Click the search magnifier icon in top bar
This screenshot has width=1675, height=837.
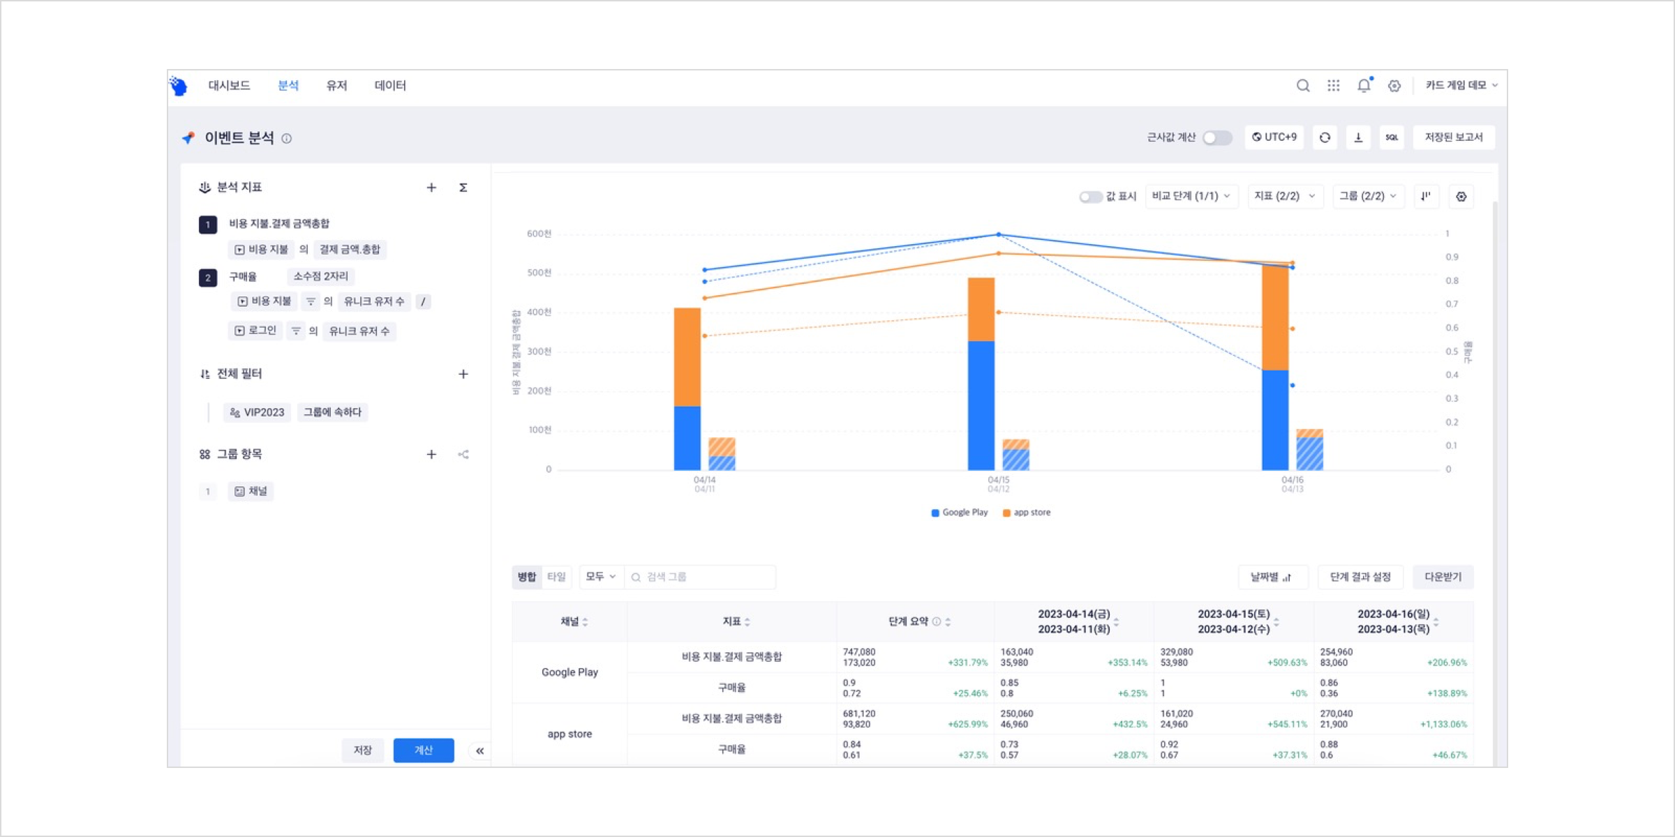pyautogui.click(x=1302, y=86)
